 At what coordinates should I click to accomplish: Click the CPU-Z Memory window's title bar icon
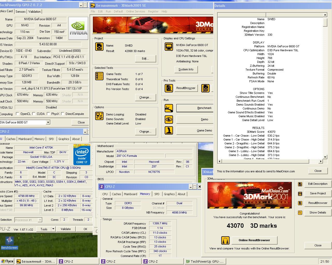coord(102,187)
